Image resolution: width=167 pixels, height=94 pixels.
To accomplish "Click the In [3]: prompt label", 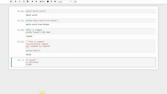I will click(21, 21).
